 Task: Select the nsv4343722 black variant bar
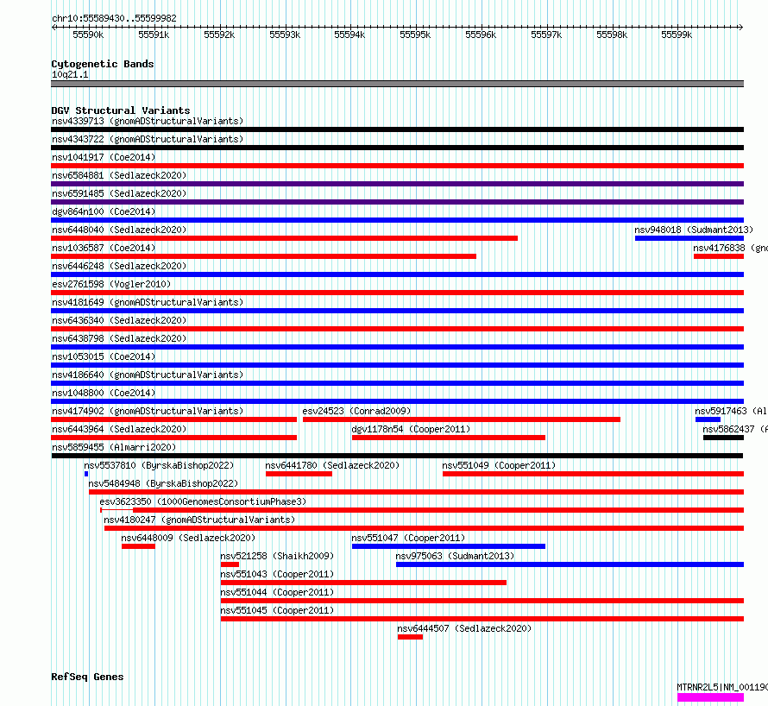click(x=397, y=148)
